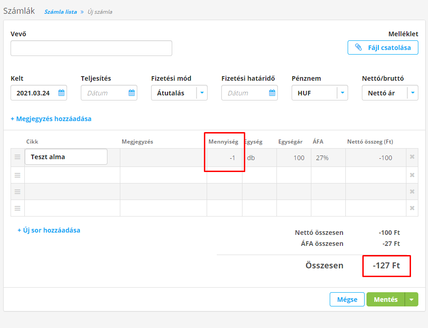Go back to Számla lista breadcrumb

pyautogui.click(x=61, y=12)
